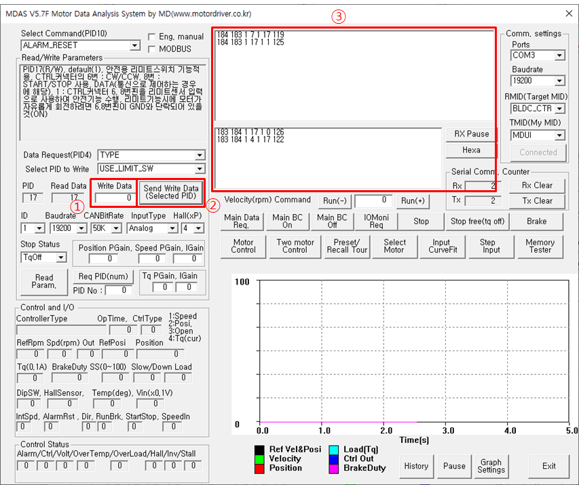Click the IOMoni Req button
Viewport: 579px width, 485px height.
tap(376, 221)
